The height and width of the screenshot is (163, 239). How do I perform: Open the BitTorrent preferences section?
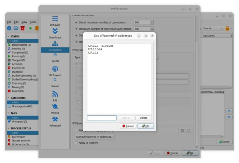(55, 71)
